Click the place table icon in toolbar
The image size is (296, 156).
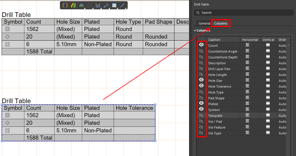[x=114, y=5]
